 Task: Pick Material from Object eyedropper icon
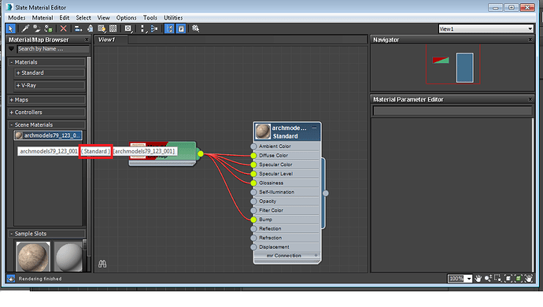(25, 29)
